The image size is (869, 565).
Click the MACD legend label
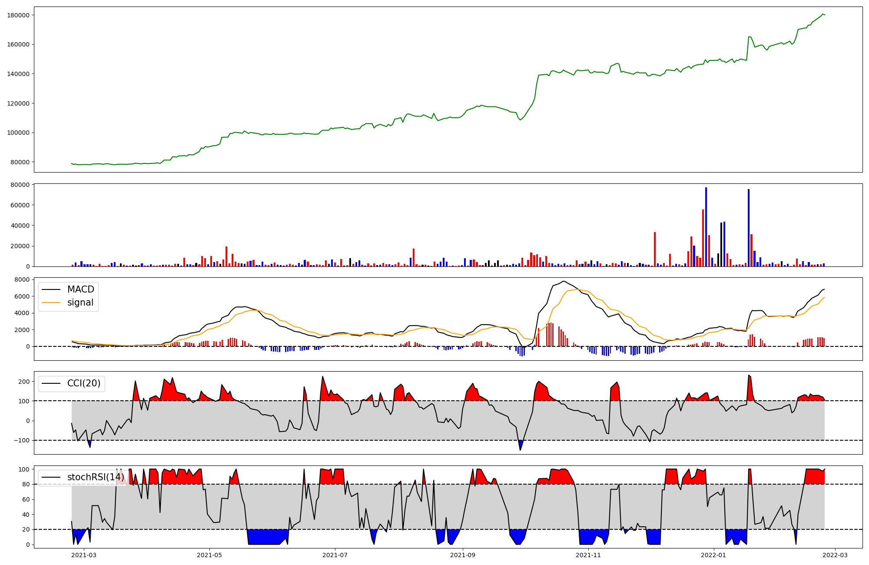(81, 289)
